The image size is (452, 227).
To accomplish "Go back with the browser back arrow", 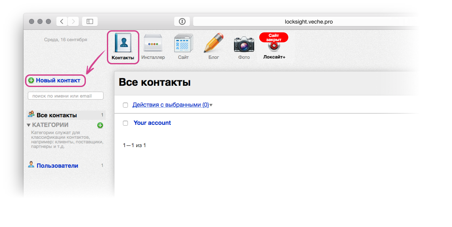I will pos(62,21).
